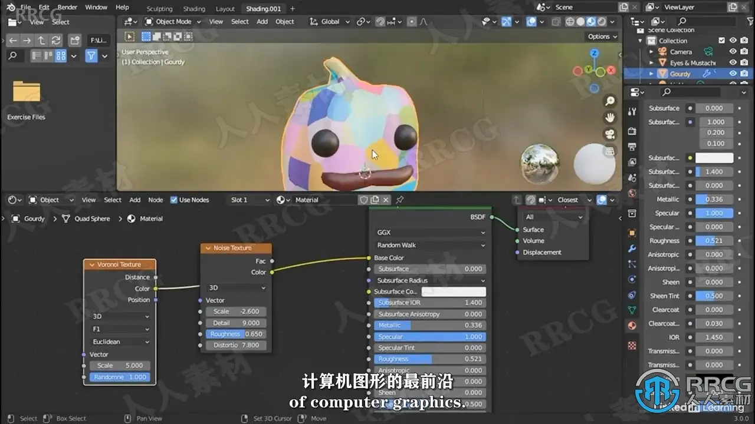Open viewport Options dropdown
The width and height of the screenshot is (755, 424).
[602, 37]
